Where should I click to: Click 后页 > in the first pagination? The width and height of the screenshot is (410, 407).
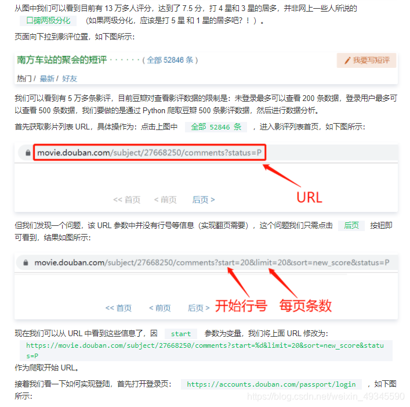[x=204, y=200]
